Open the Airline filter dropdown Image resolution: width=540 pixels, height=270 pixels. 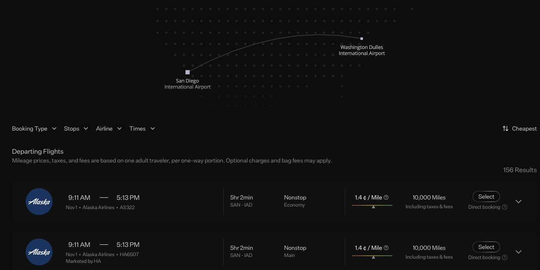109,128
